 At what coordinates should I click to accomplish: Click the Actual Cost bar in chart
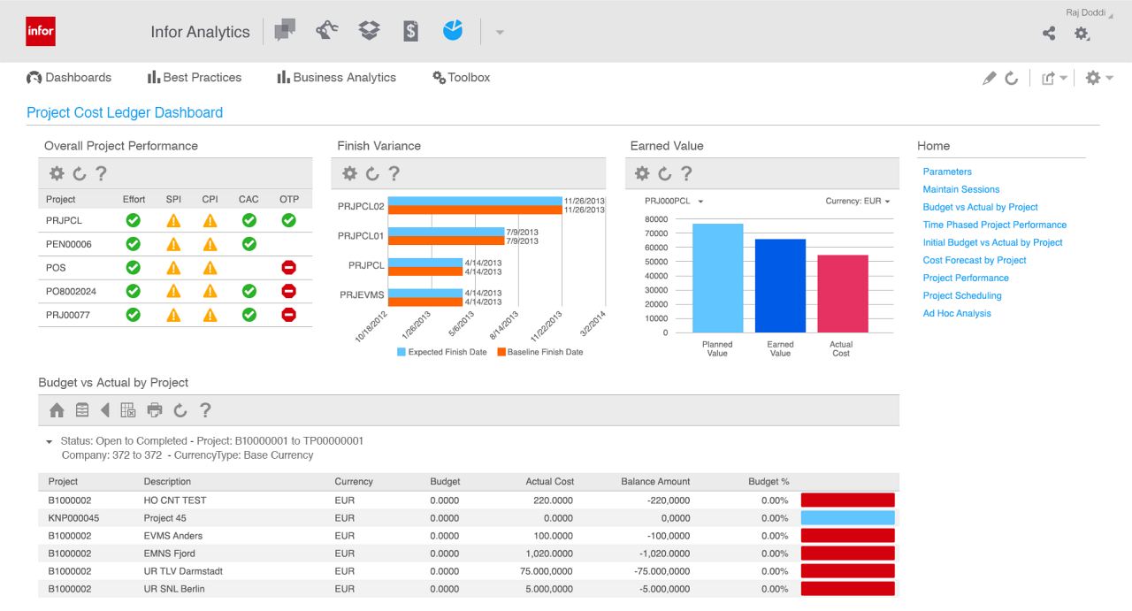point(843,294)
